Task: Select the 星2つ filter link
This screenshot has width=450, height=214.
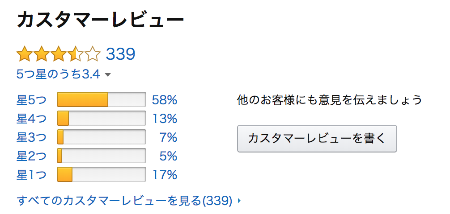Action: (31, 156)
